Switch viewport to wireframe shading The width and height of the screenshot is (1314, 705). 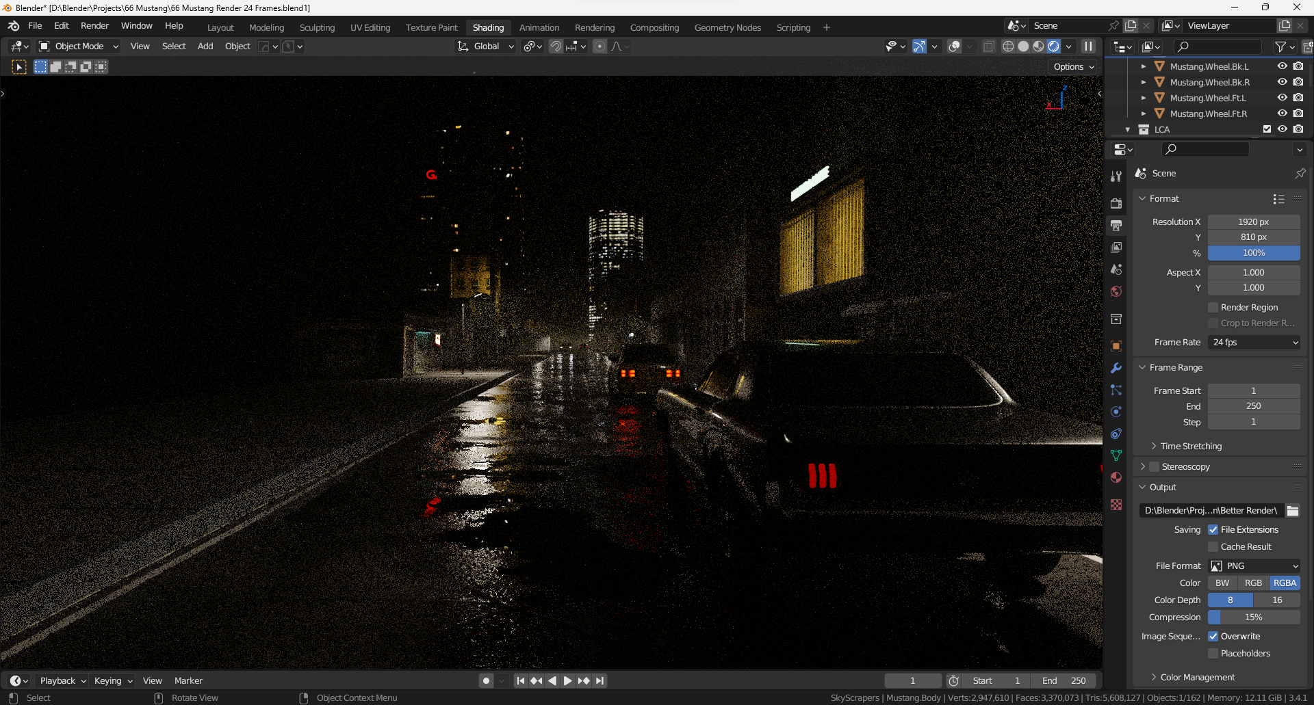1008,46
